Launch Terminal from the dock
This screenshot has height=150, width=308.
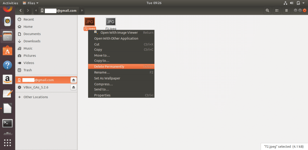8,123
